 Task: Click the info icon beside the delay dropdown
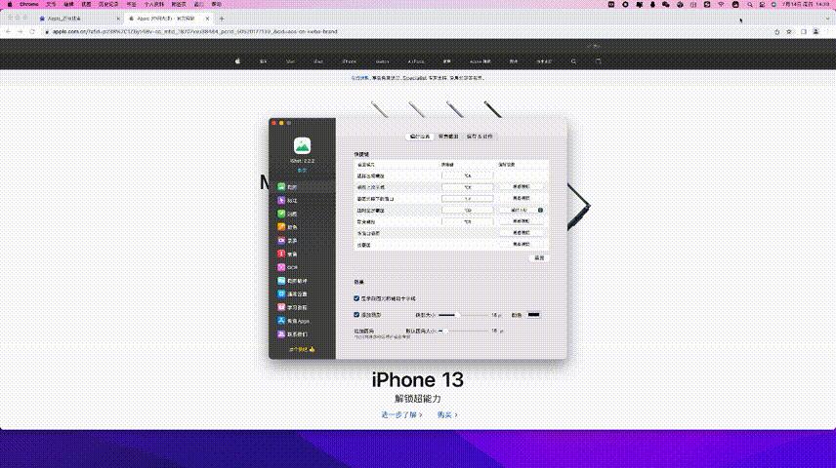(540, 211)
